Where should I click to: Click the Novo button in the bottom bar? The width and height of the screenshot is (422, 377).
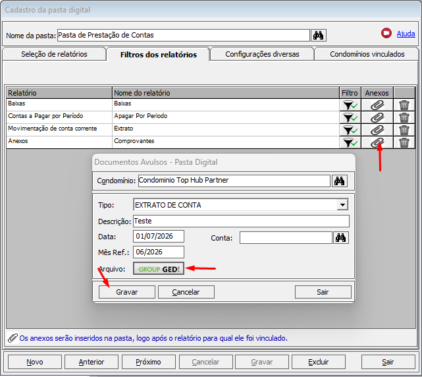pos(35,362)
